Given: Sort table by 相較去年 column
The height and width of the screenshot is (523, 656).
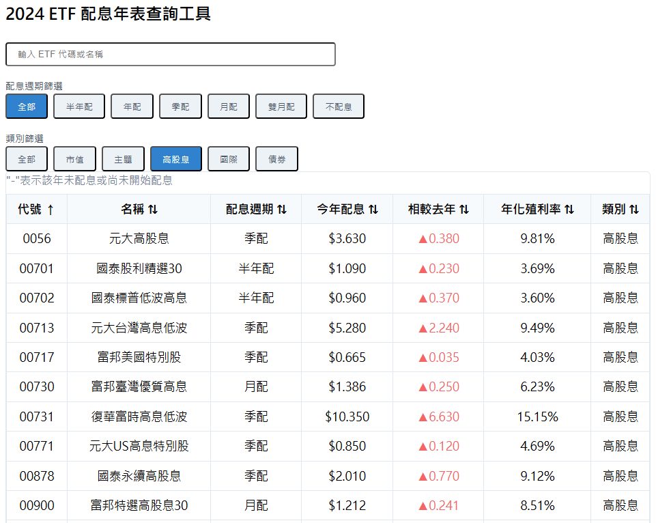Looking at the screenshot, I should tap(438, 209).
